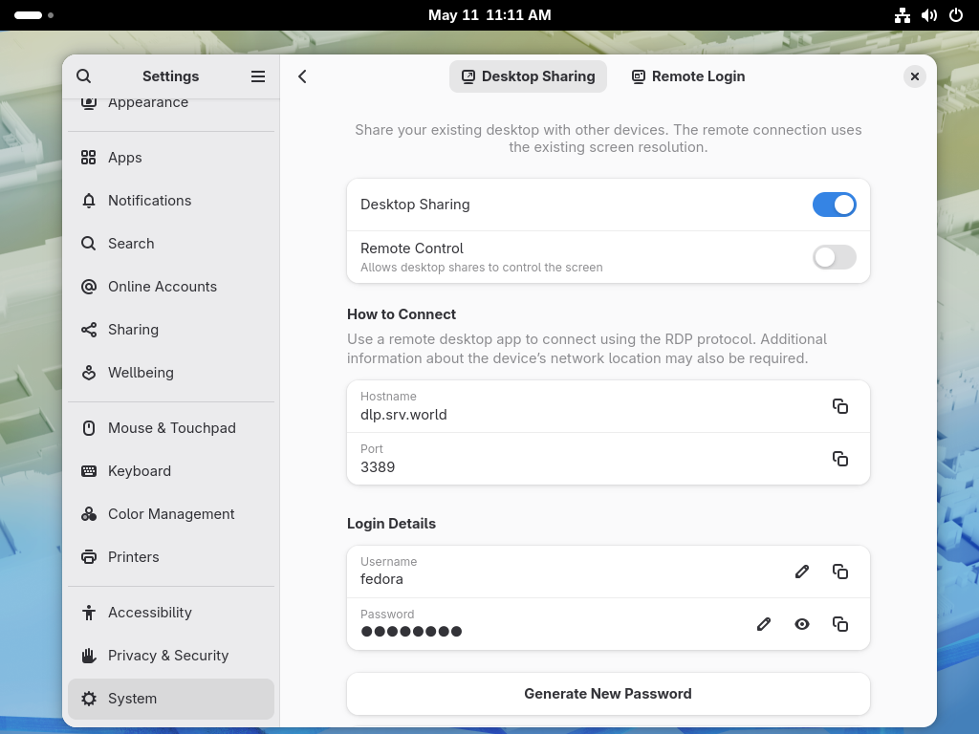The image size is (979, 734).
Task: Select System in the sidebar
Action: click(x=171, y=699)
